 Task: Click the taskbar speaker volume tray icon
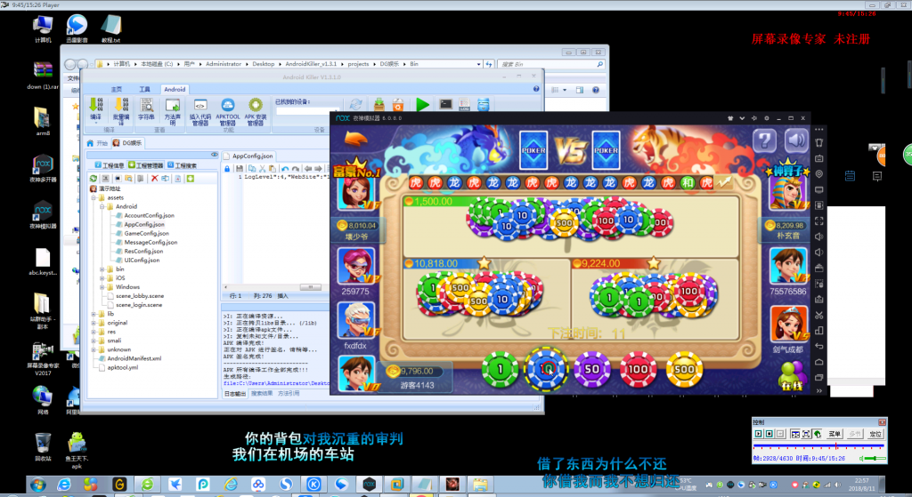[x=837, y=485]
